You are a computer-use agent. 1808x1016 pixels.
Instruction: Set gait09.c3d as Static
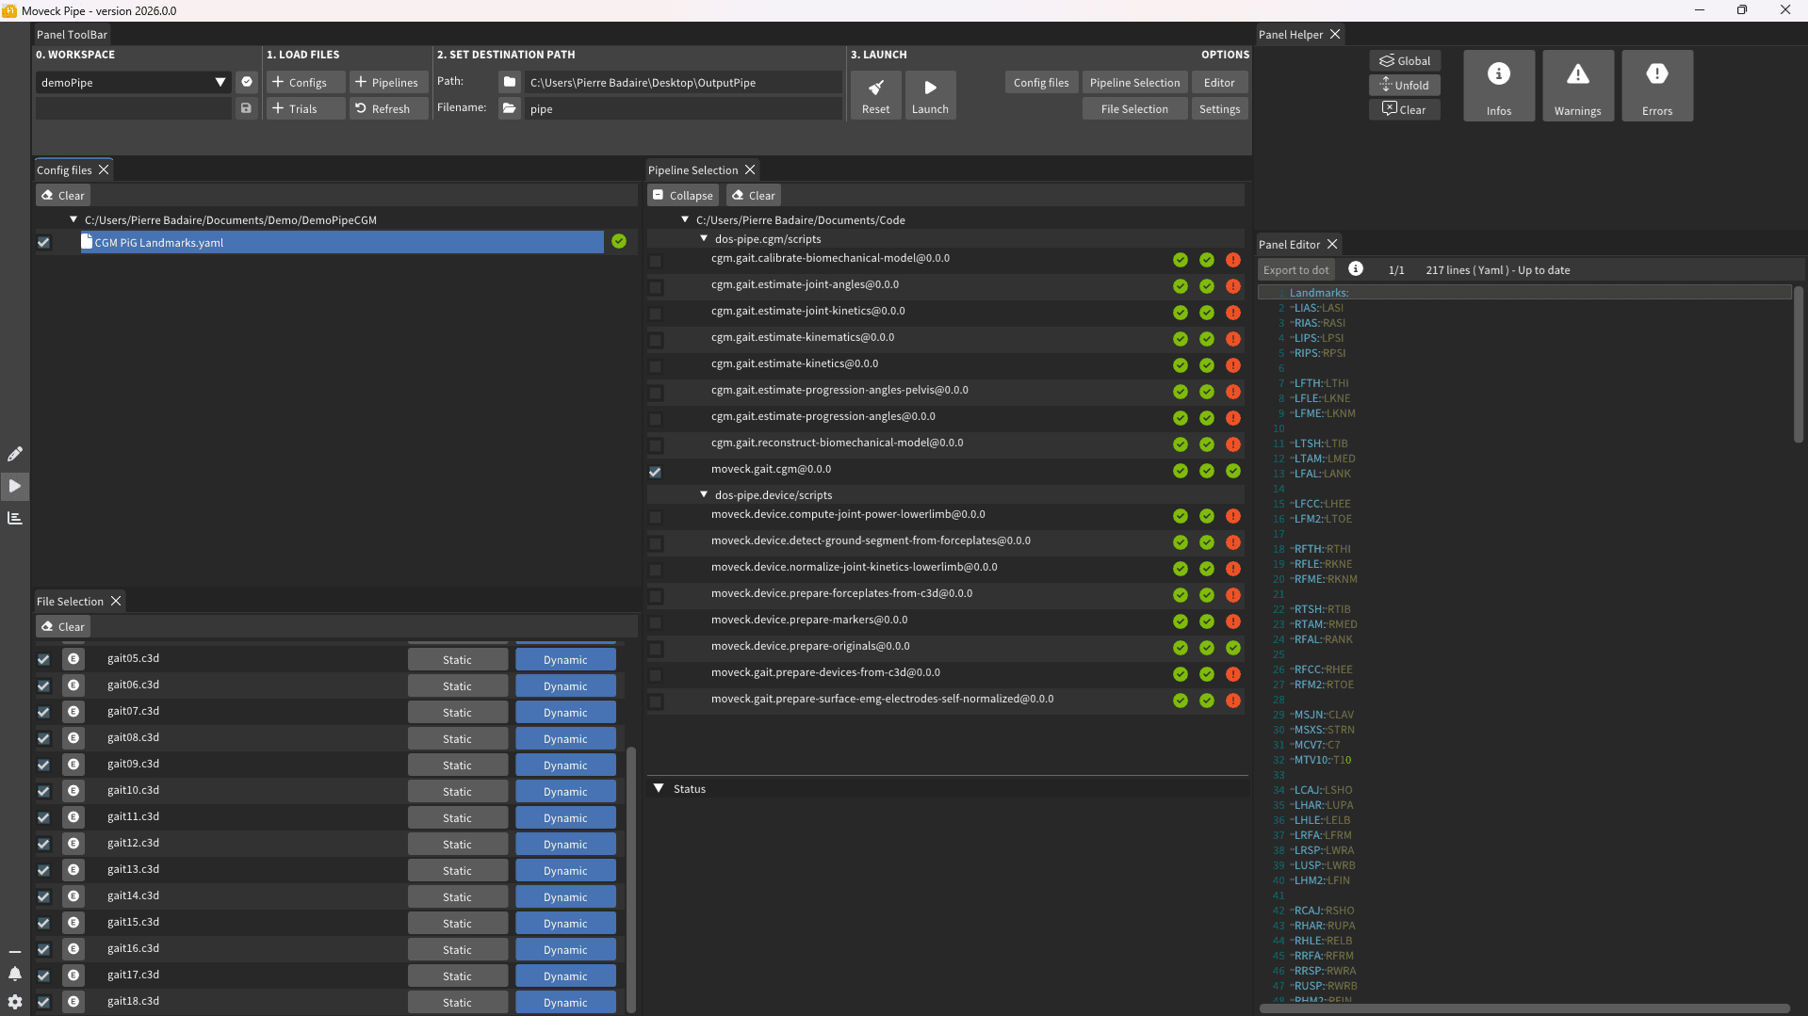tap(457, 765)
